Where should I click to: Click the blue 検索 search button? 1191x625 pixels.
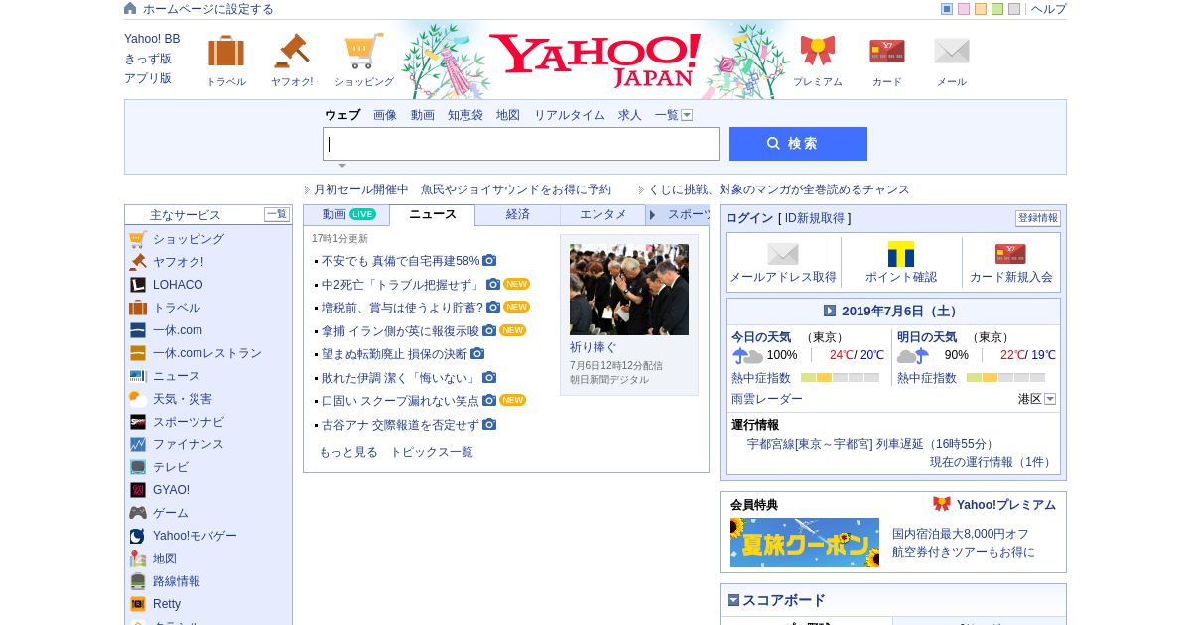pyautogui.click(x=798, y=144)
